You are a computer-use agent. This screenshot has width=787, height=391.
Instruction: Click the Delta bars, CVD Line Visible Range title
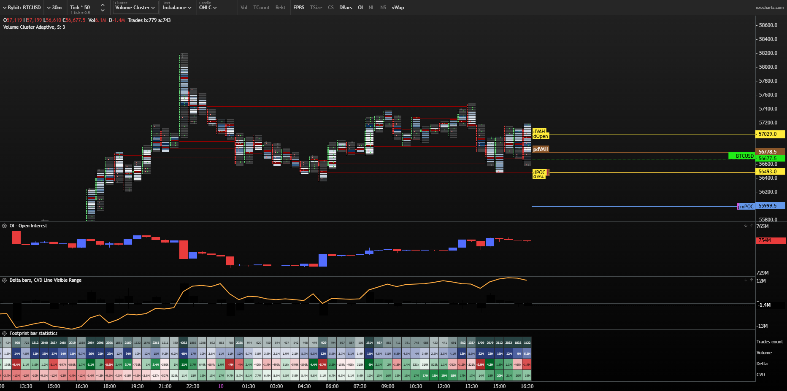[x=46, y=280]
